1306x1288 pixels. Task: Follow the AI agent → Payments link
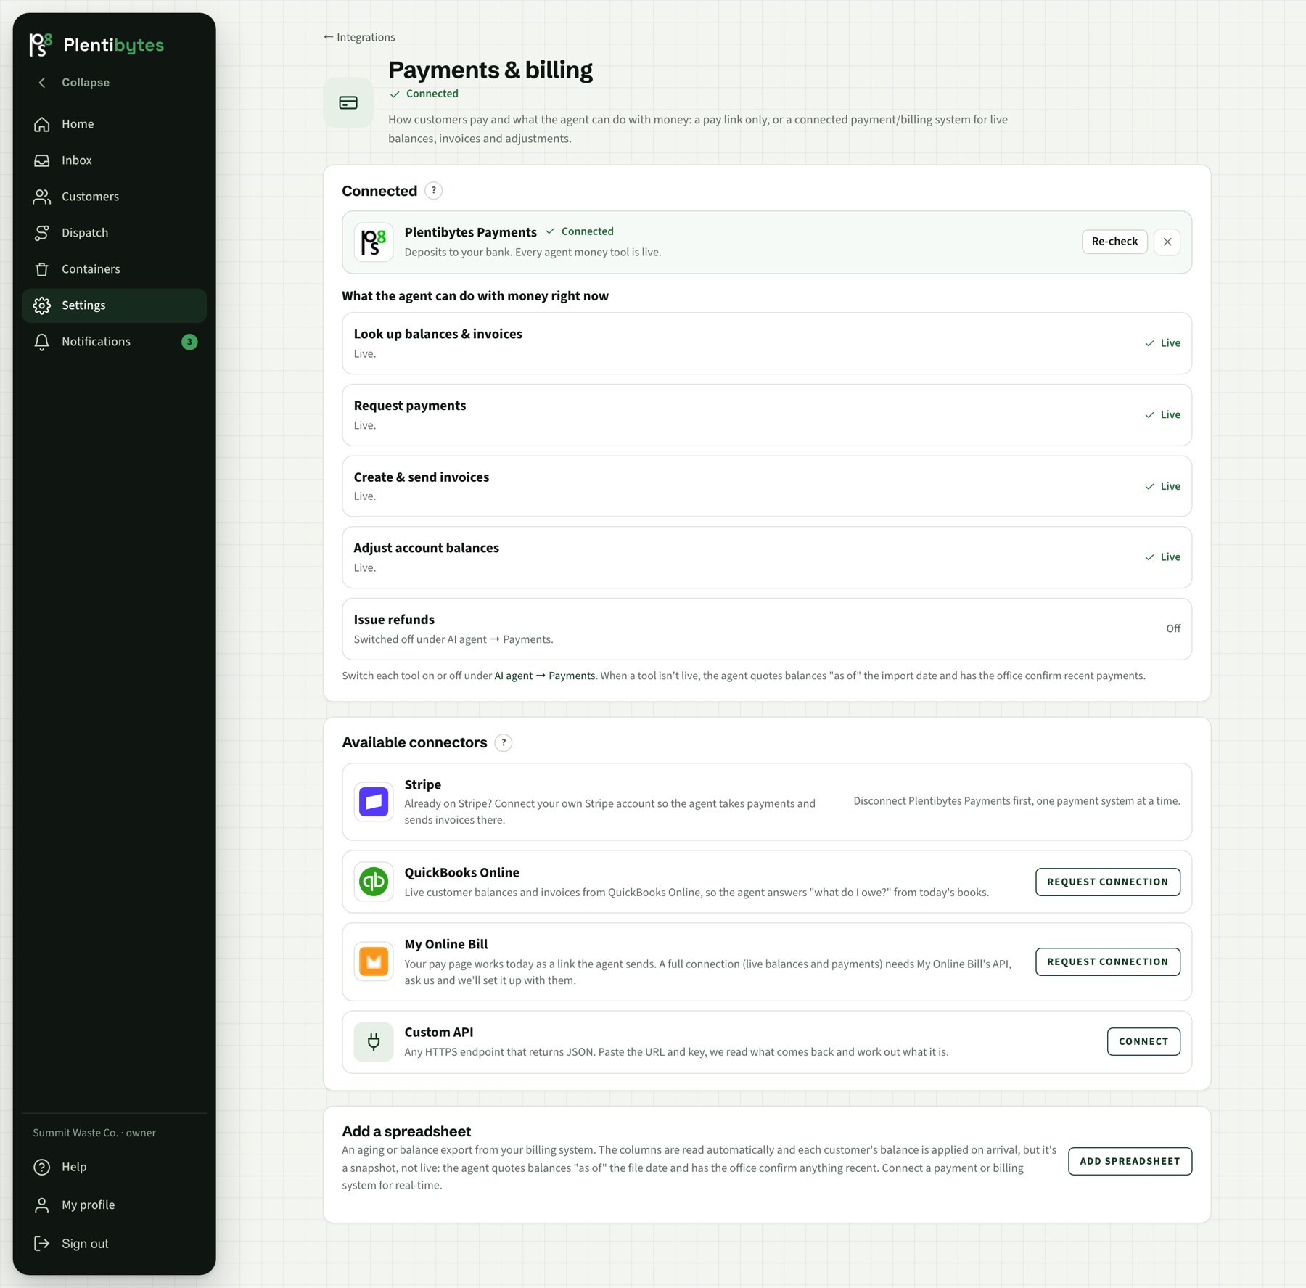click(x=545, y=676)
